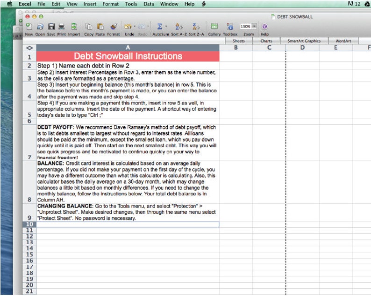Image resolution: width=371 pixels, height=296 pixels.
Task: Click the Copy toolbar icon
Action: point(89,27)
